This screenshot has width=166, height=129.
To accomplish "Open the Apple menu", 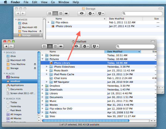I will [x=5, y=2].
